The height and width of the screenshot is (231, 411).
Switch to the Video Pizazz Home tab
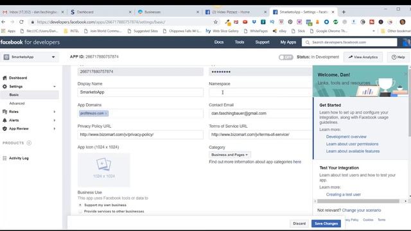click(236, 12)
